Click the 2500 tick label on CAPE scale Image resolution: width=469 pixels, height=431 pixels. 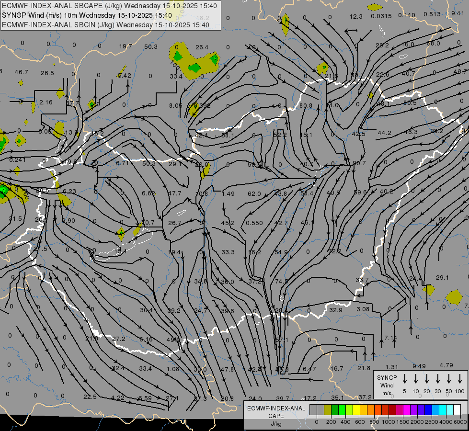pos(431,422)
